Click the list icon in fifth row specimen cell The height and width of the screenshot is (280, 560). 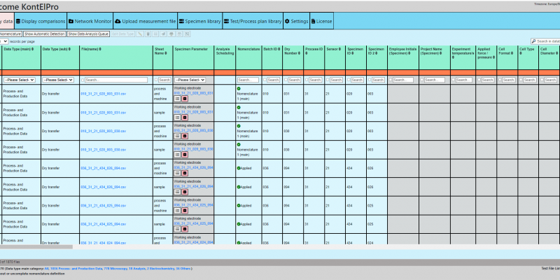pos(177,174)
